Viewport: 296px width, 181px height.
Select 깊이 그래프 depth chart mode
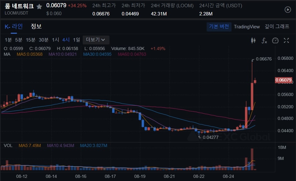pyautogui.click(x=277, y=26)
